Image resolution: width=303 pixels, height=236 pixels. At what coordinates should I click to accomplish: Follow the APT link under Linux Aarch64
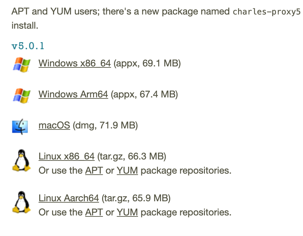click(94, 212)
